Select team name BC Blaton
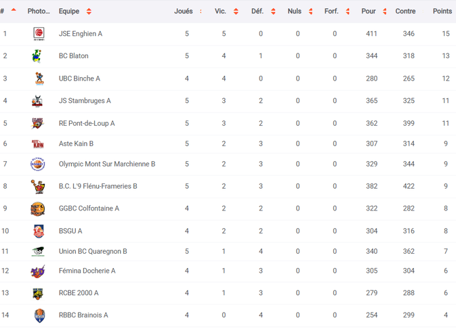The image size is (456, 335). [x=74, y=55]
